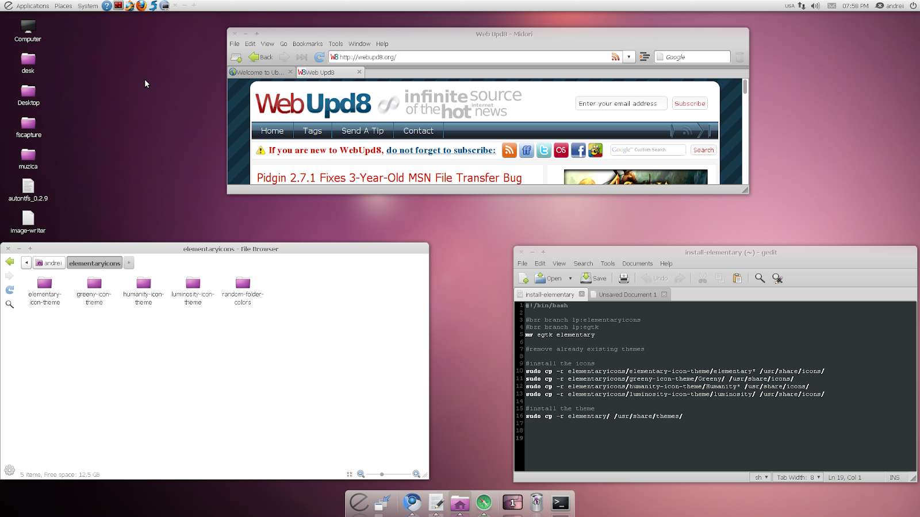Close the Unsaved Document 1 tab
920x517 pixels.
tap(664, 294)
